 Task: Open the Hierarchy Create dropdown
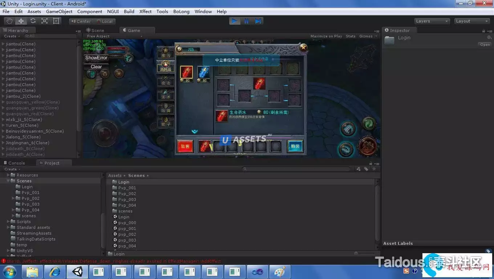tap(12, 36)
